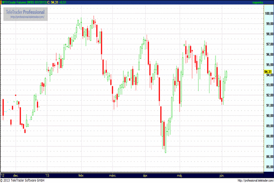Select the 'ápr.' marker on the time axis
This screenshot has height=183, width=274.
(146, 175)
